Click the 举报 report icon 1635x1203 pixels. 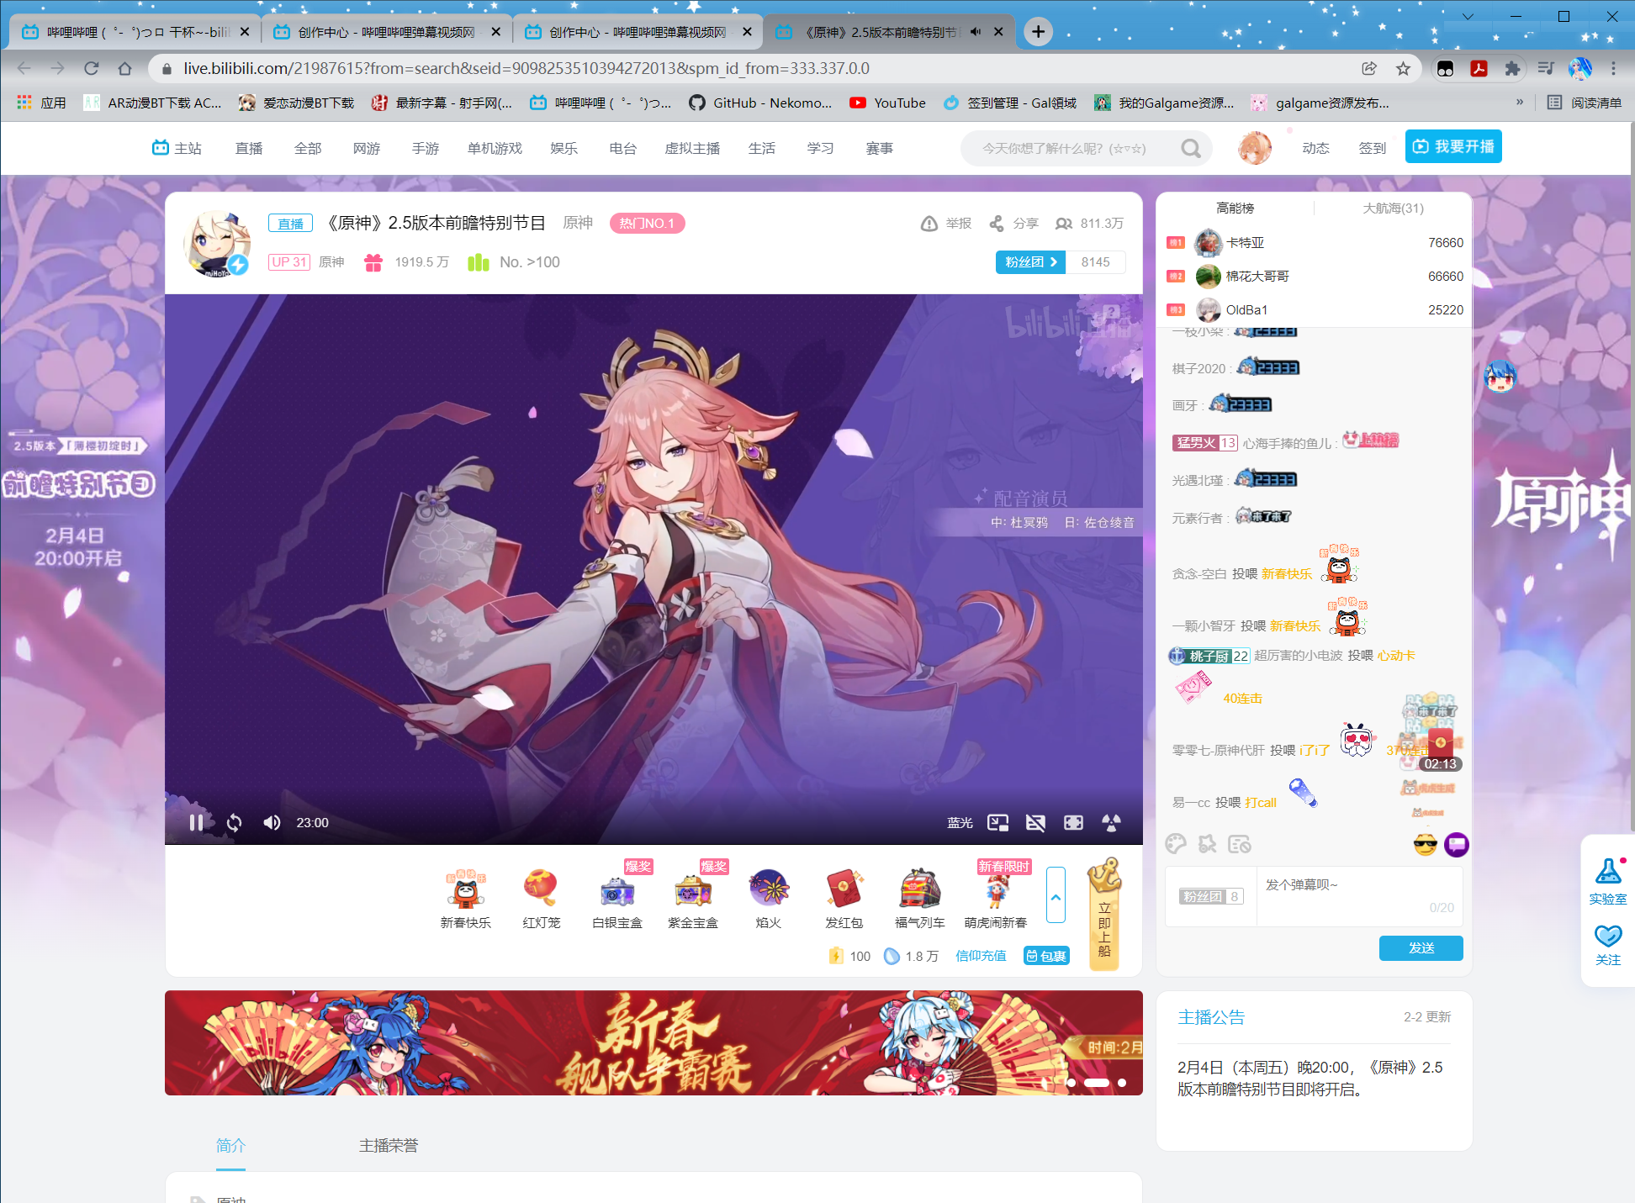tap(946, 224)
